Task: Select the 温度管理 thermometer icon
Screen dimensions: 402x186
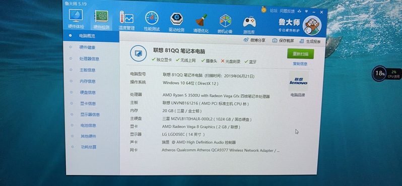Action: click(x=126, y=20)
